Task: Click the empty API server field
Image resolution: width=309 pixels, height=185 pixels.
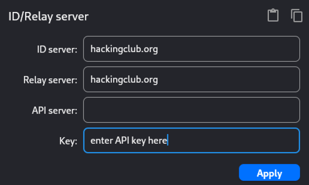Action: point(192,110)
